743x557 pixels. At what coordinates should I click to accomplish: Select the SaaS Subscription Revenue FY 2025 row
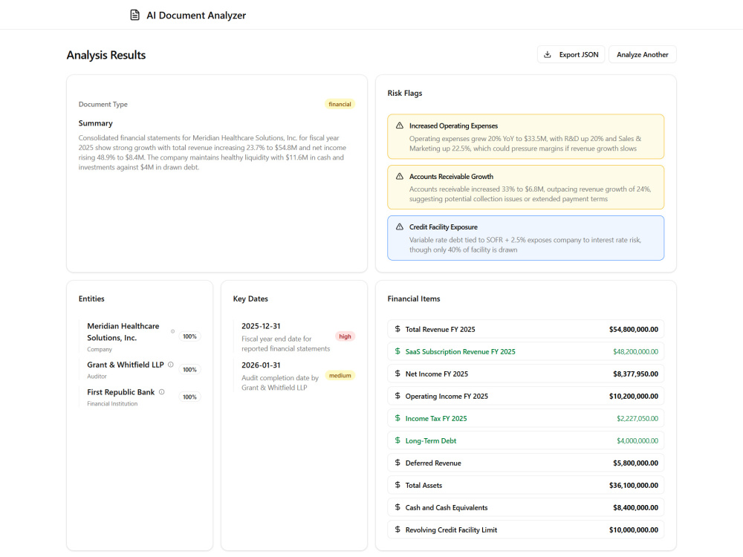[525, 351]
